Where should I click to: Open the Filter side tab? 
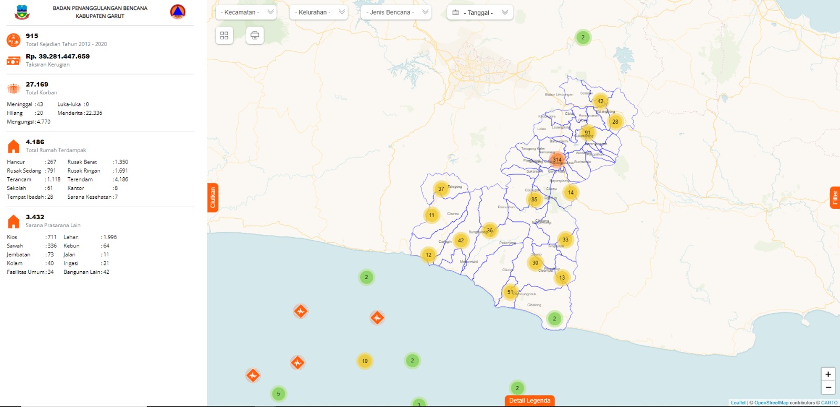(835, 197)
